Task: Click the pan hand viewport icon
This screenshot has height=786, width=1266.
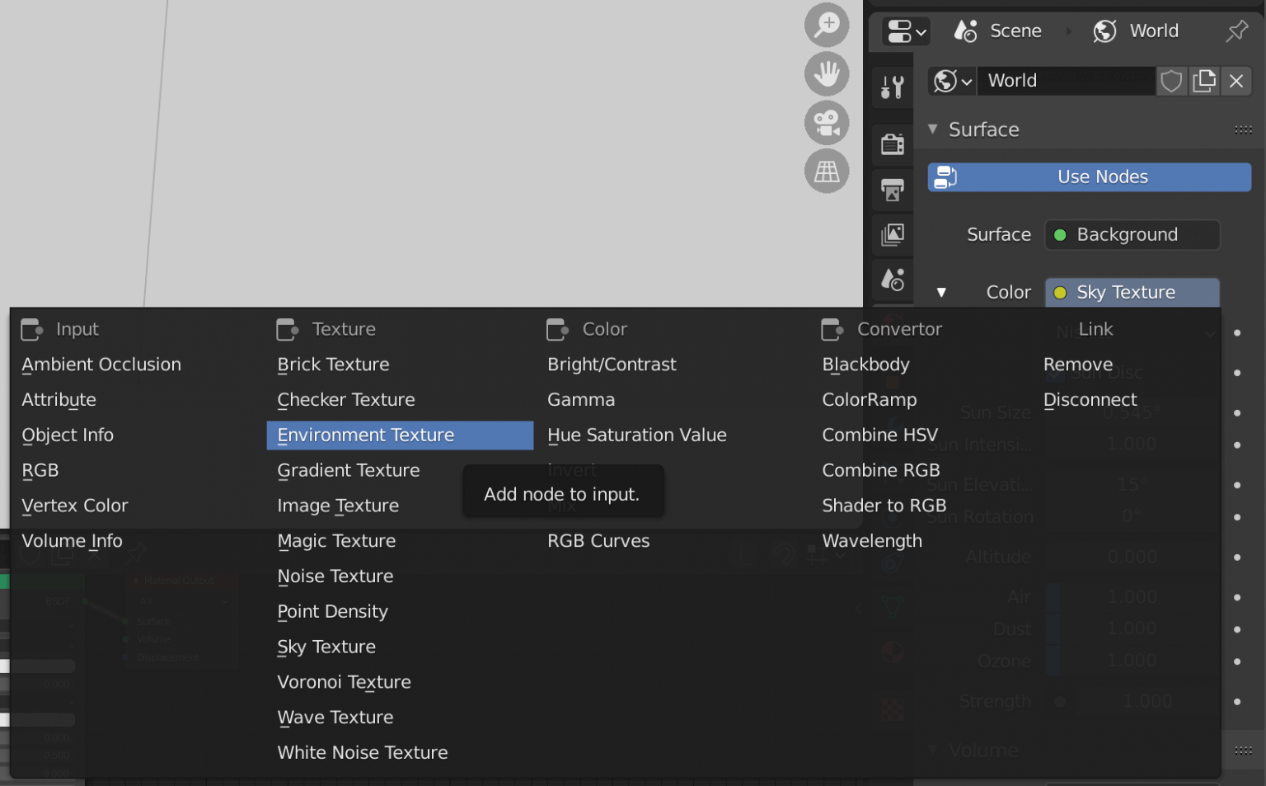Action: [826, 74]
